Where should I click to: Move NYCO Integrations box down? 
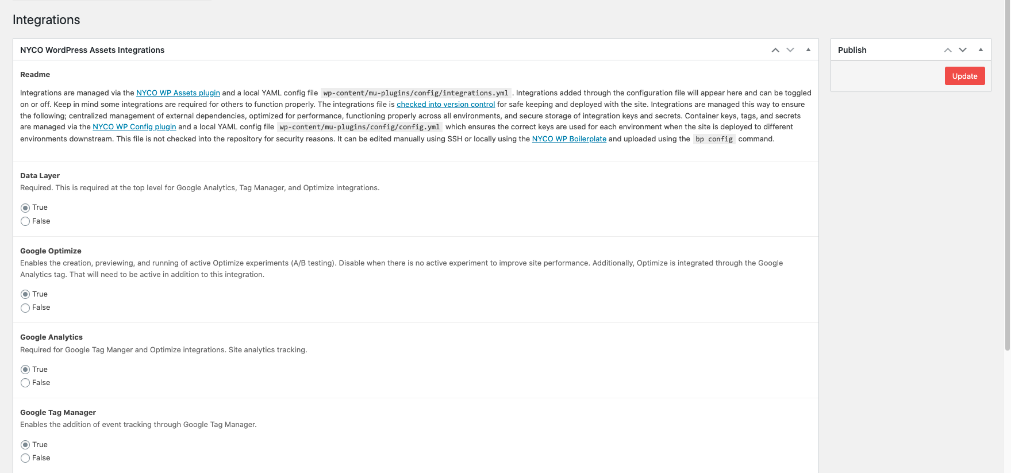tap(790, 50)
